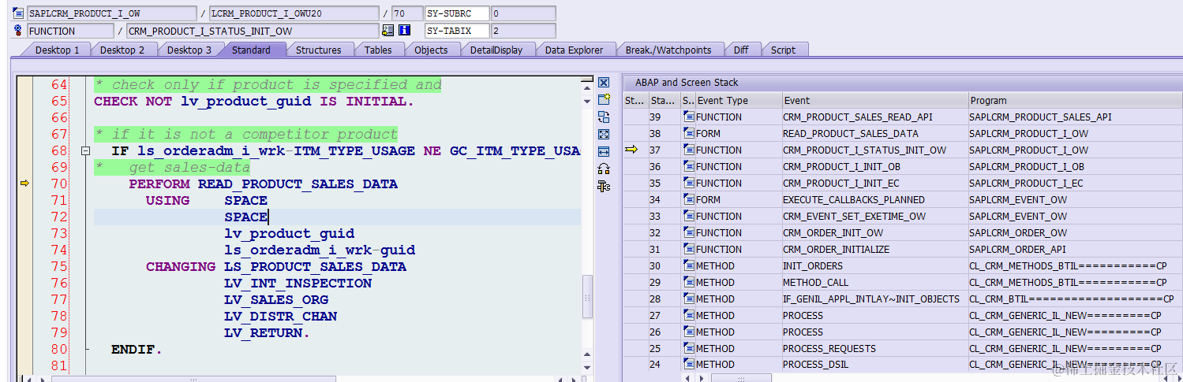The width and height of the screenshot is (1183, 382).
Task: Click the tool Services headphone icon
Action: coord(604,169)
